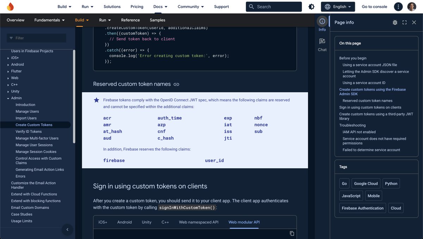Image resolution: width=423 pixels, height=239 pixels.
Task: Expand the iOS+ tree section
Action: (x=8, y=58)
